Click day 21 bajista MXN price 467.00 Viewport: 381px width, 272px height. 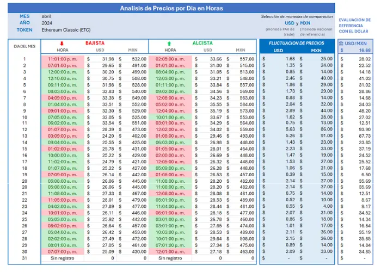[x=139, y=194]
